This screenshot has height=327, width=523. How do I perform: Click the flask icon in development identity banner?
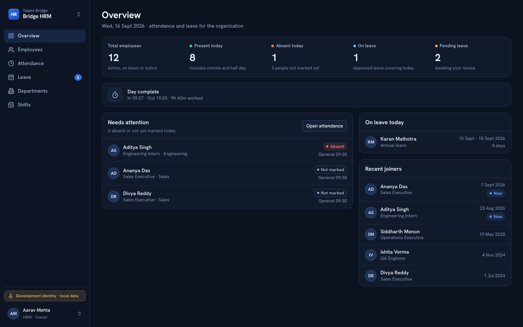click(x=11, y=296)
